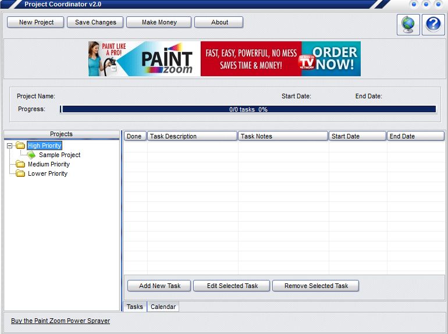Click the task list Start Date header
This screenshot has height=334, width=448.
click(357, 136)
